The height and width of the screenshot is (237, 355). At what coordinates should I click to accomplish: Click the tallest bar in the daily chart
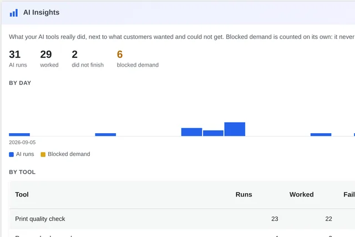pos(235,129)
